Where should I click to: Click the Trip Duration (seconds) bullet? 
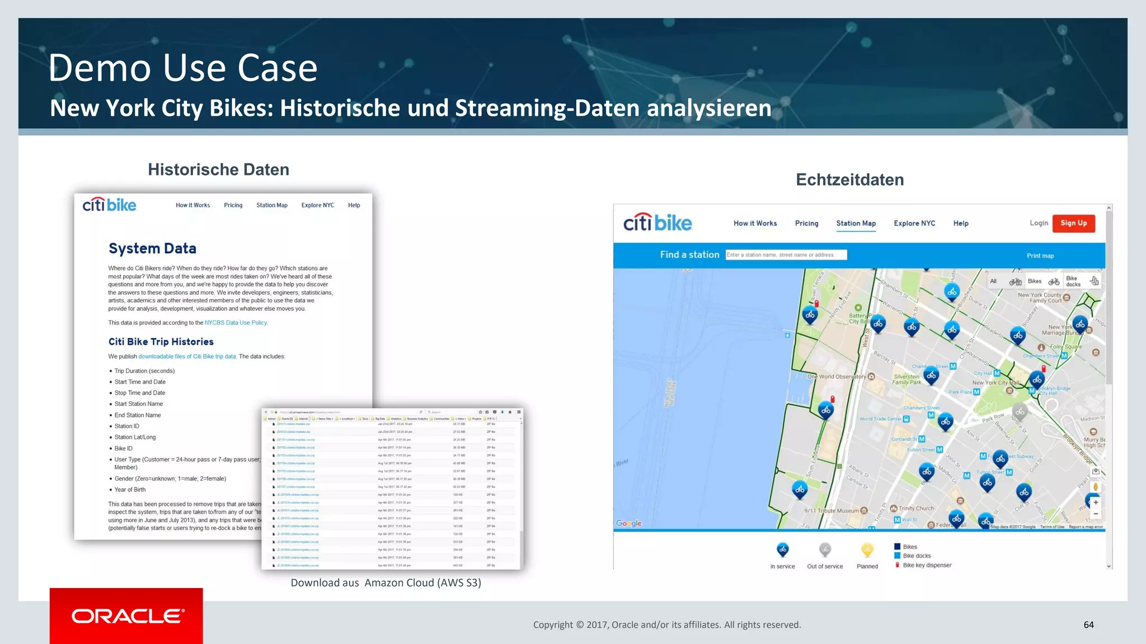pyautogui.click(x=144, y=371)
